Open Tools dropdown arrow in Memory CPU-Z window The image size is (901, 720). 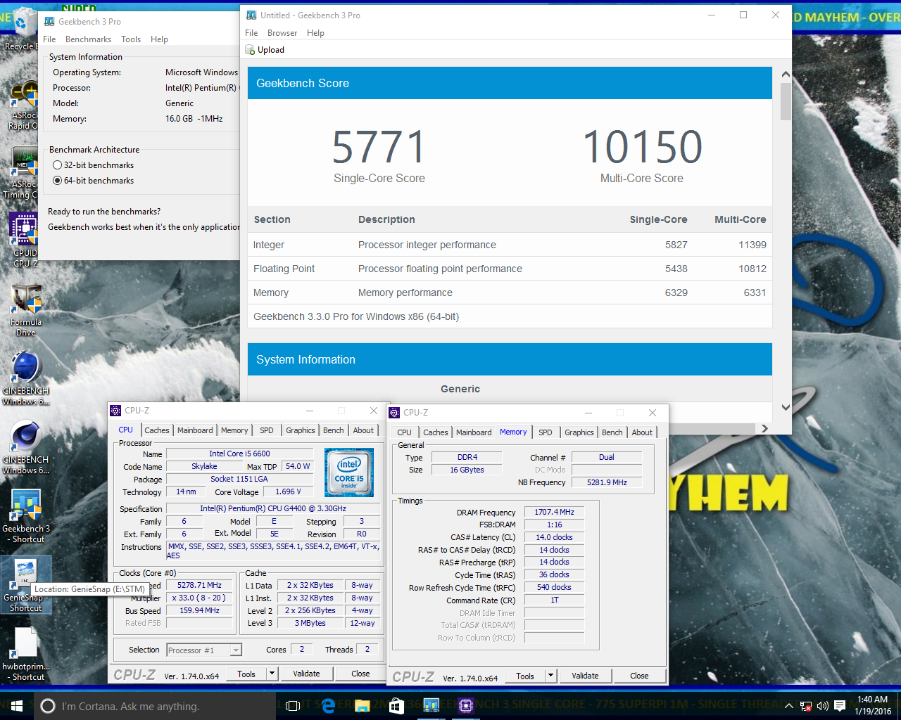tap(551, 676)
